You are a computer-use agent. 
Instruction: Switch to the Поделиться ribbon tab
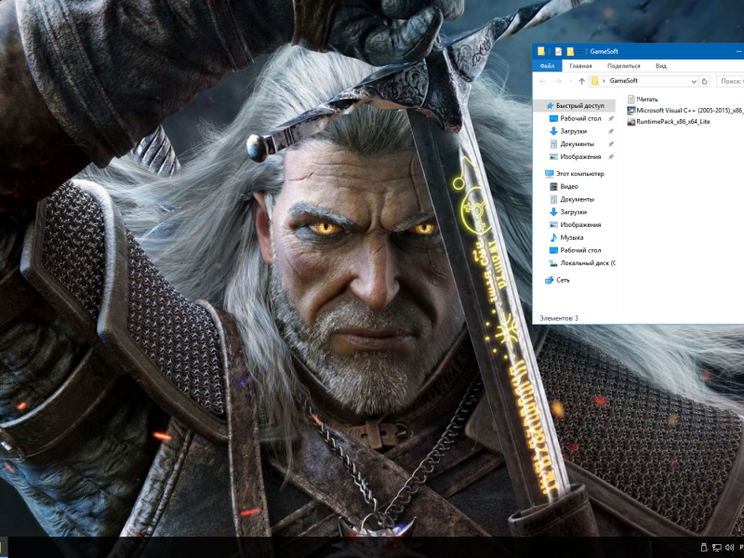pyautogui.click(x=623, y=66)
